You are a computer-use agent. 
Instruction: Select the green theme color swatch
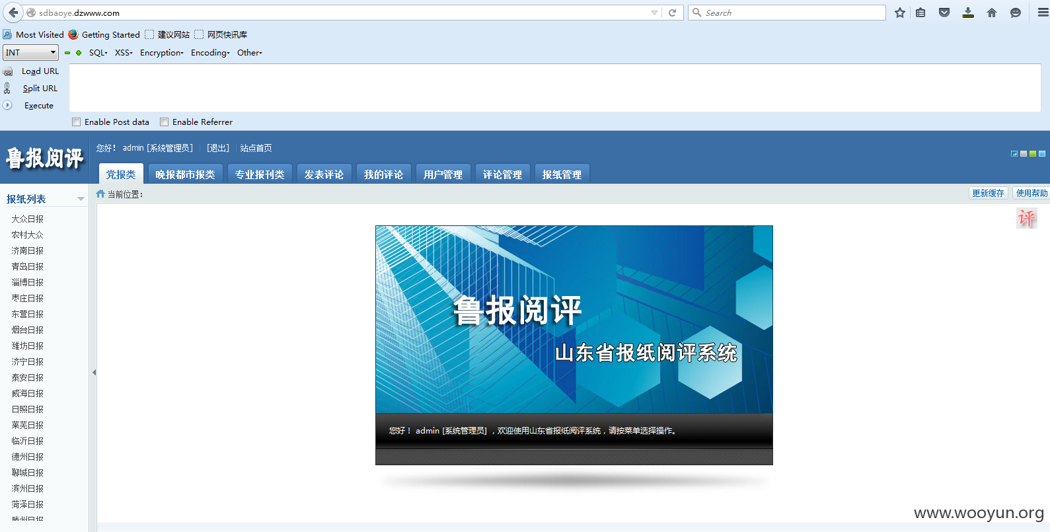coord(1033,153)
